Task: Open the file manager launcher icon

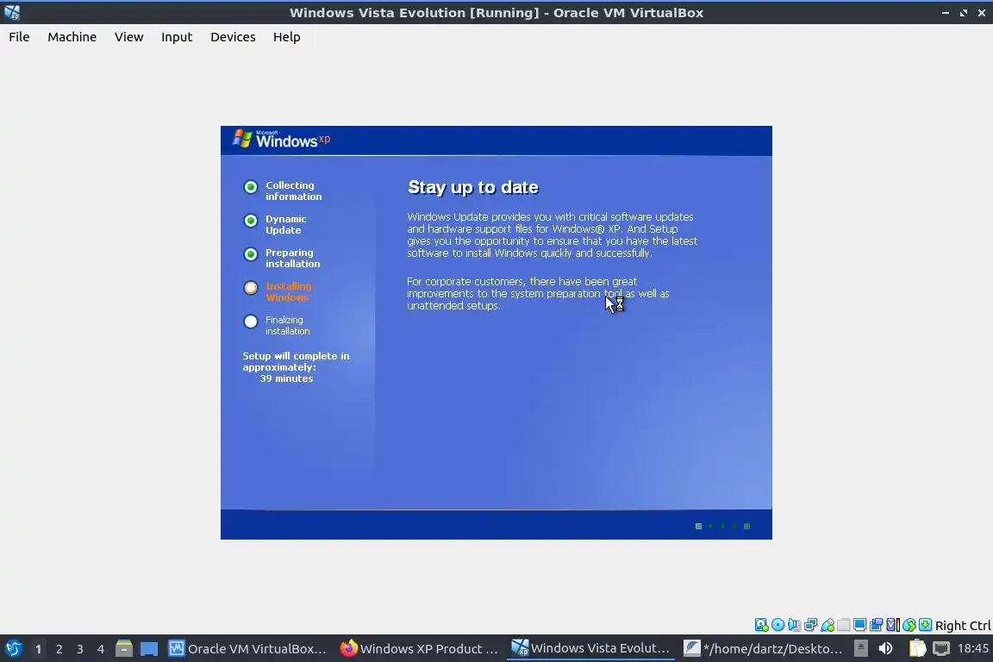Action: [x=124, y=648]
